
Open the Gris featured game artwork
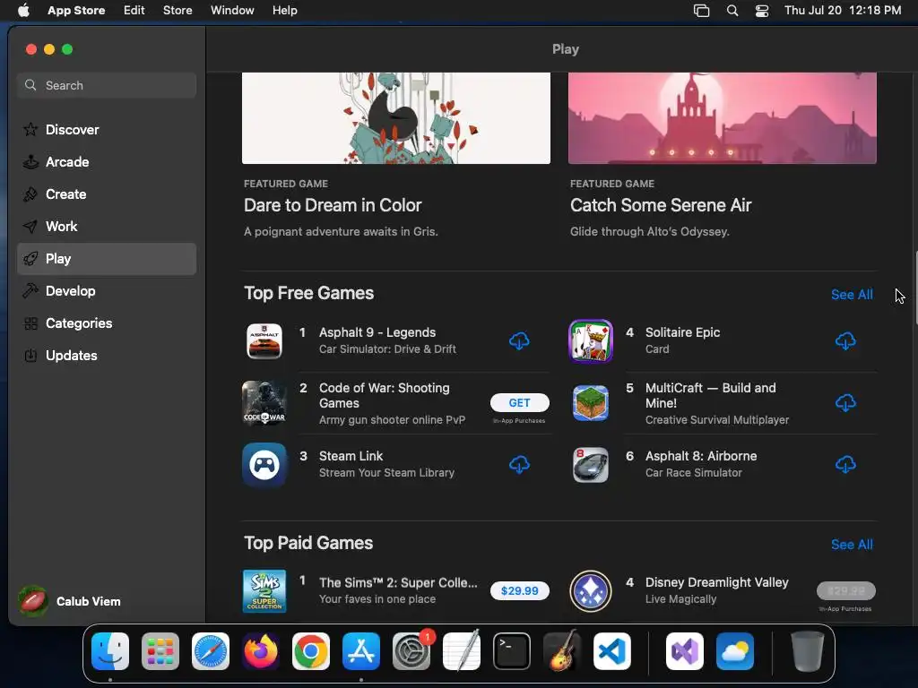395,118
